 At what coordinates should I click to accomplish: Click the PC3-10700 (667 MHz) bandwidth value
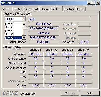[x=43, y=28]
